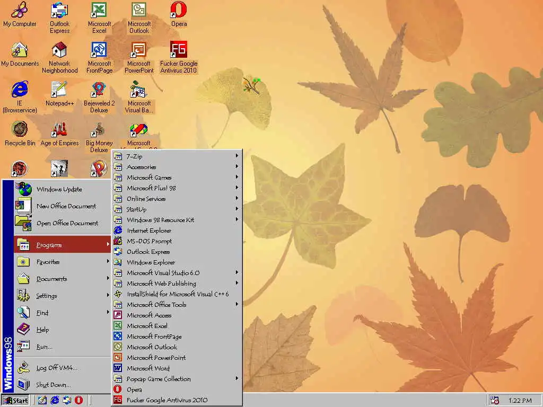Open My Documents desktop icon
The image size is (543, 407).
click(20, 55)
